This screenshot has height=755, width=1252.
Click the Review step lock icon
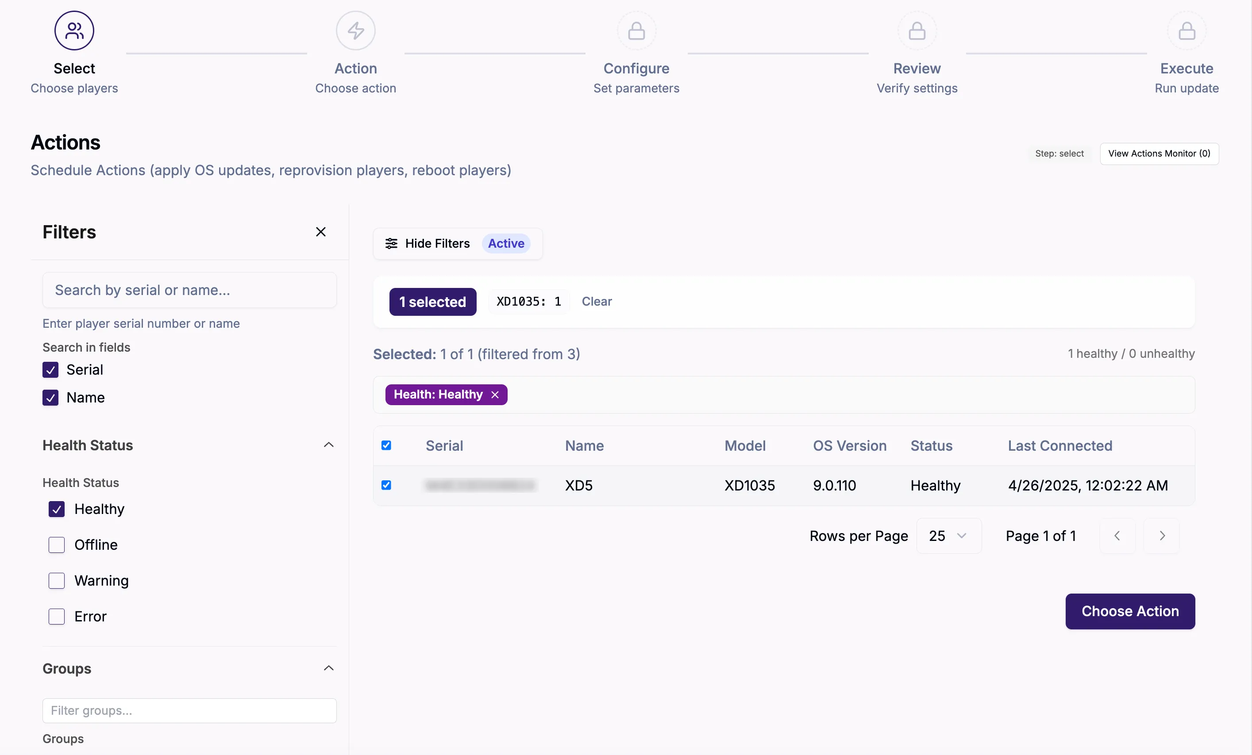pyautogui.click(x=917, y=31)
